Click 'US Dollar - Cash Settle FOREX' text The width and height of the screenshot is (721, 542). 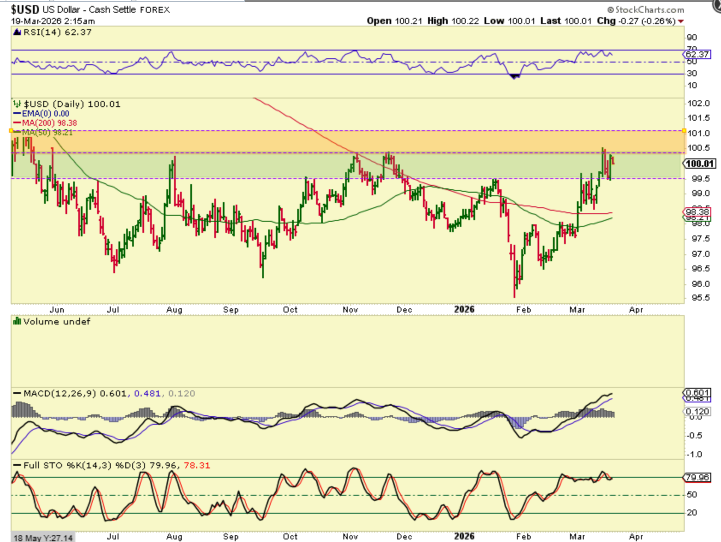coord(106,9)
